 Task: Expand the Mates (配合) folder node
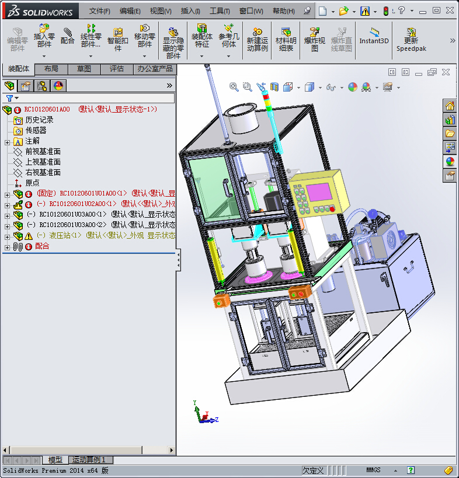[7, 247]
